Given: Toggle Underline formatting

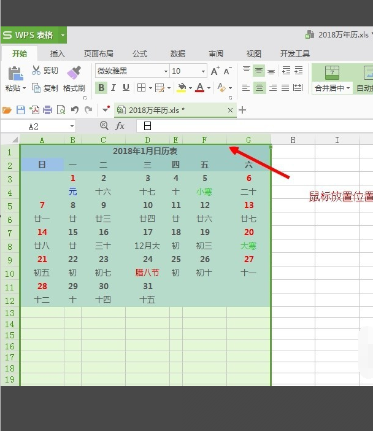Looking at the screenshot, I should (126, 88).
